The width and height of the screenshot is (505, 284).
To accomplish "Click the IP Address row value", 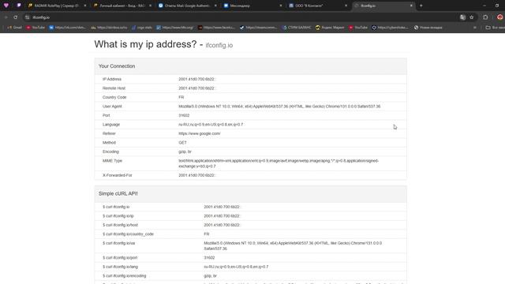I will (x=196, y=79).
